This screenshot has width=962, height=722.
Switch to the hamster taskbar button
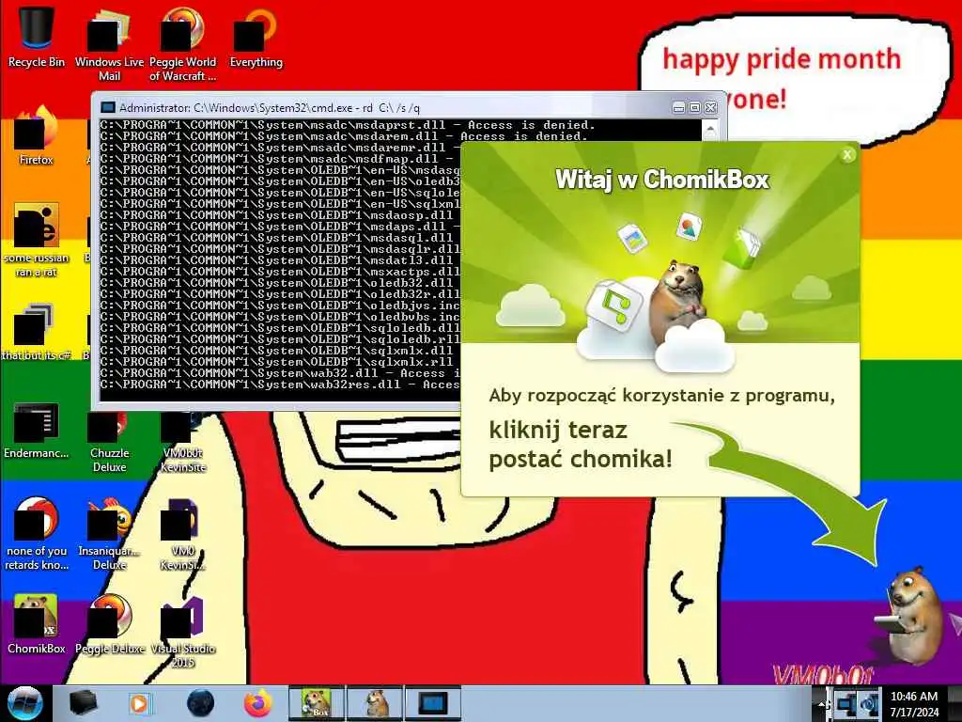376,703
